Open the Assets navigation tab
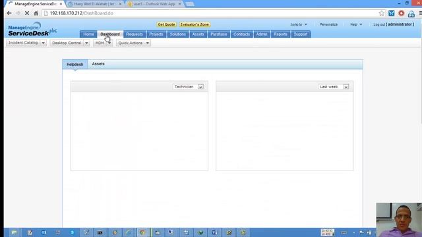This screenshot has height=237, width=422. pyautogui.click(x=198, y=34)
